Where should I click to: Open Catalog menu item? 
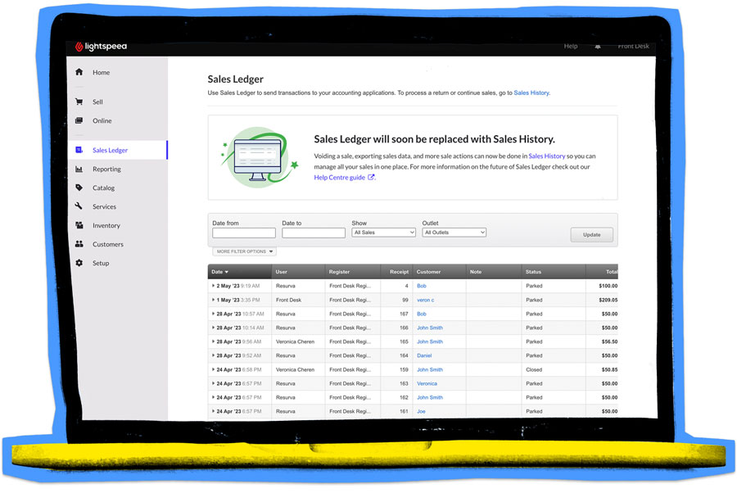pos(103,188)
